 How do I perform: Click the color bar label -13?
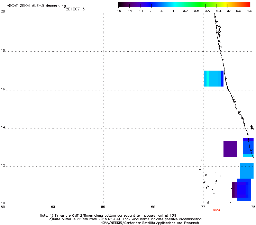coord(128,11)
